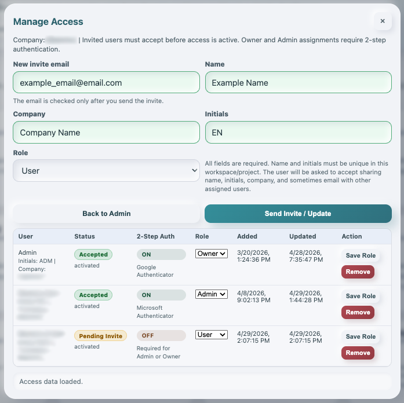This screenshot has width=404, height=403.
Task: Click OFF 2-Step Auth badge
Action: click(x=161, y=336)
